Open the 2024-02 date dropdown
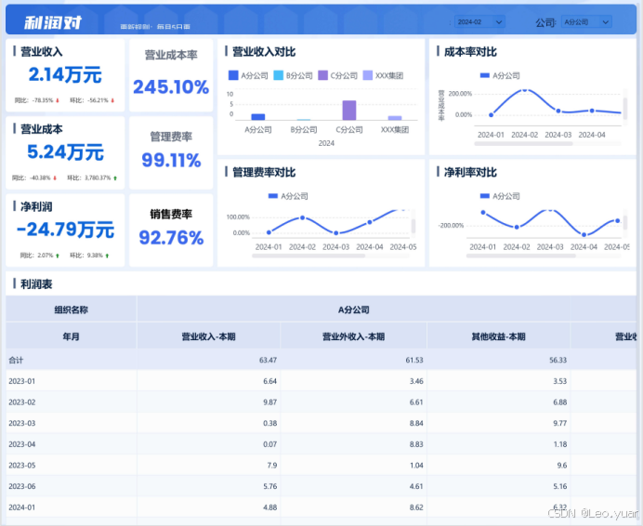This screenshot has height=526, width=643. 479,21
